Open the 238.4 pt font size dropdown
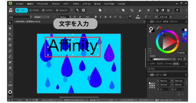 [x=70, y=17]
